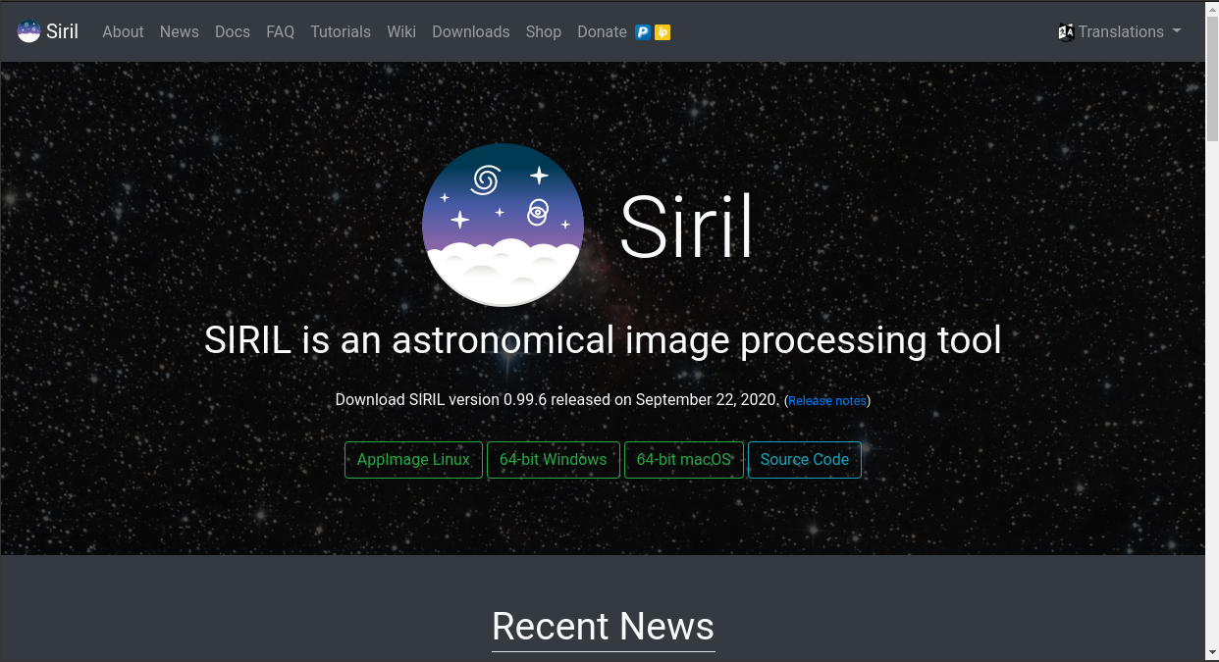
Task: Click the Siril logo icon in navbar
Action: (x=28, y=31)
